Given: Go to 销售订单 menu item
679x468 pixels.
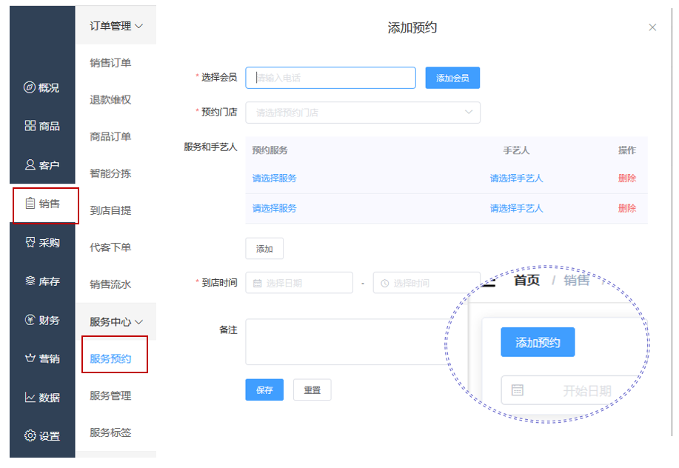Looking at the screenshot, I should coord(110,63).
